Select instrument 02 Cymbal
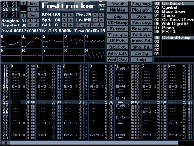Screen dimensions: 194x146 coord(178,8)
